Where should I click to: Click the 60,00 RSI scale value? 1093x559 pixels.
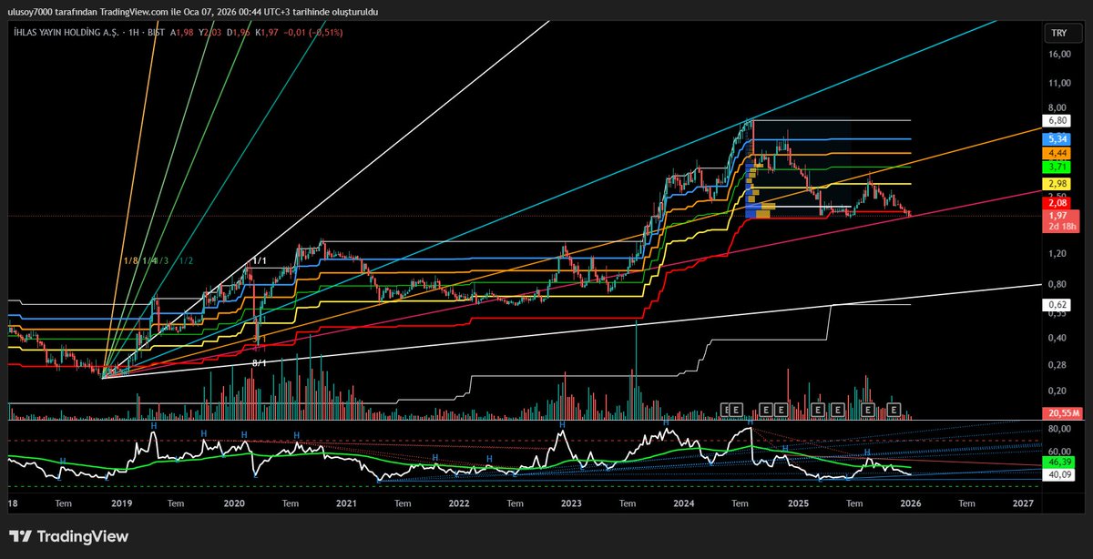coord(1059,451)
